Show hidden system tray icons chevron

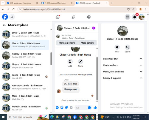114,117
